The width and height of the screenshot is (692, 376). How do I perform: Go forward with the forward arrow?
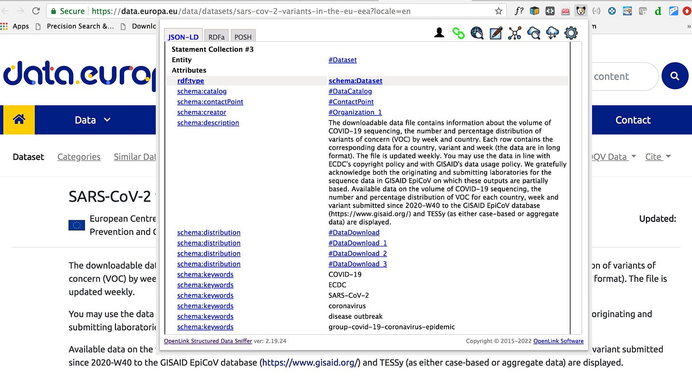[20, 10]
